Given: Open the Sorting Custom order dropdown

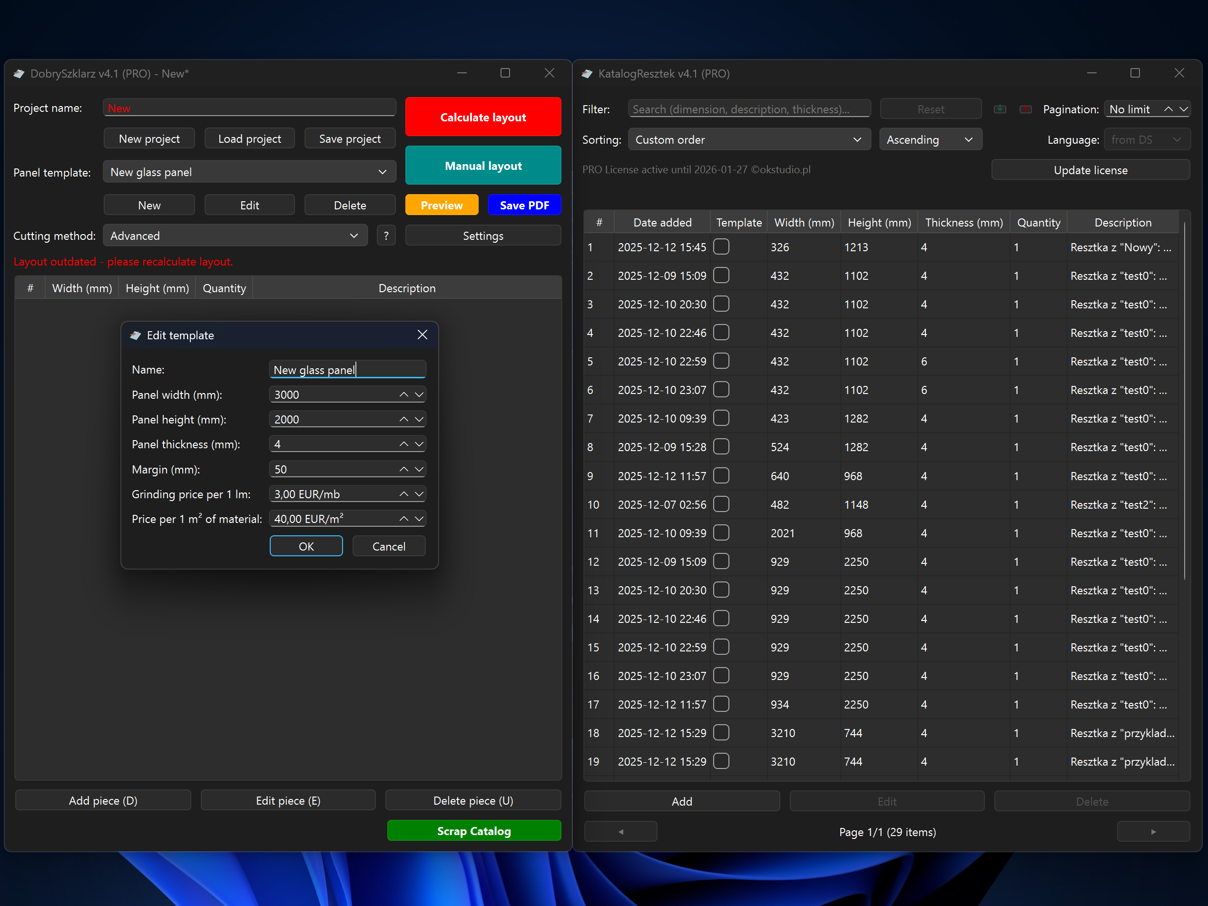Looking at the screenshot, I should (748, 140).
